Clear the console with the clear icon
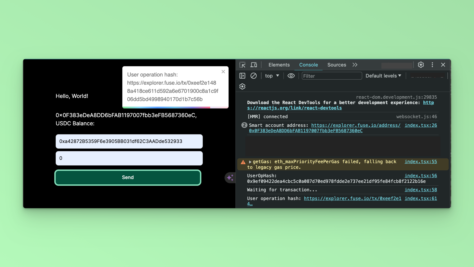 (253, 76)
